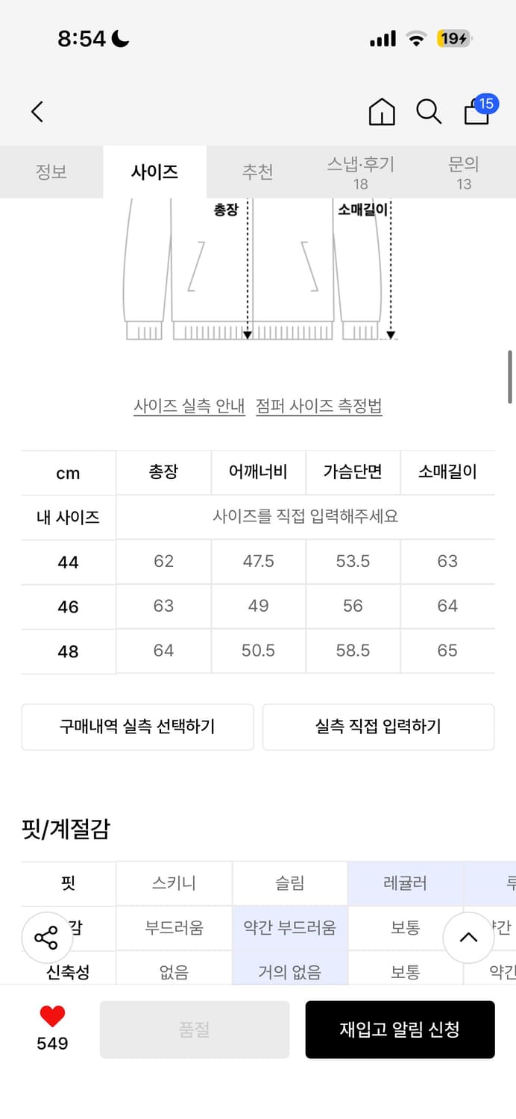Select the 레귤러 fit option
516x1119 pixels.
(405, 883)
